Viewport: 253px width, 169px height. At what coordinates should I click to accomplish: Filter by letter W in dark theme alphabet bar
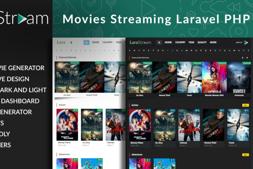point(234,50)
